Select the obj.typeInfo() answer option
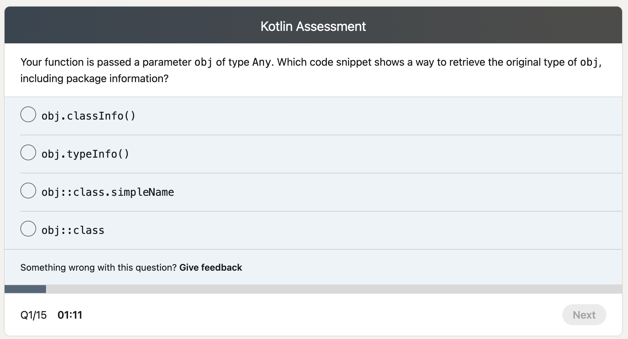This screenshot has width=628, height=339. click(x=28, y=152)
